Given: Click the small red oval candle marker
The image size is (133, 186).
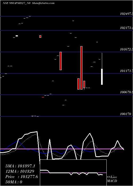Looking at the screenshot, I should [x=43, y=98].
